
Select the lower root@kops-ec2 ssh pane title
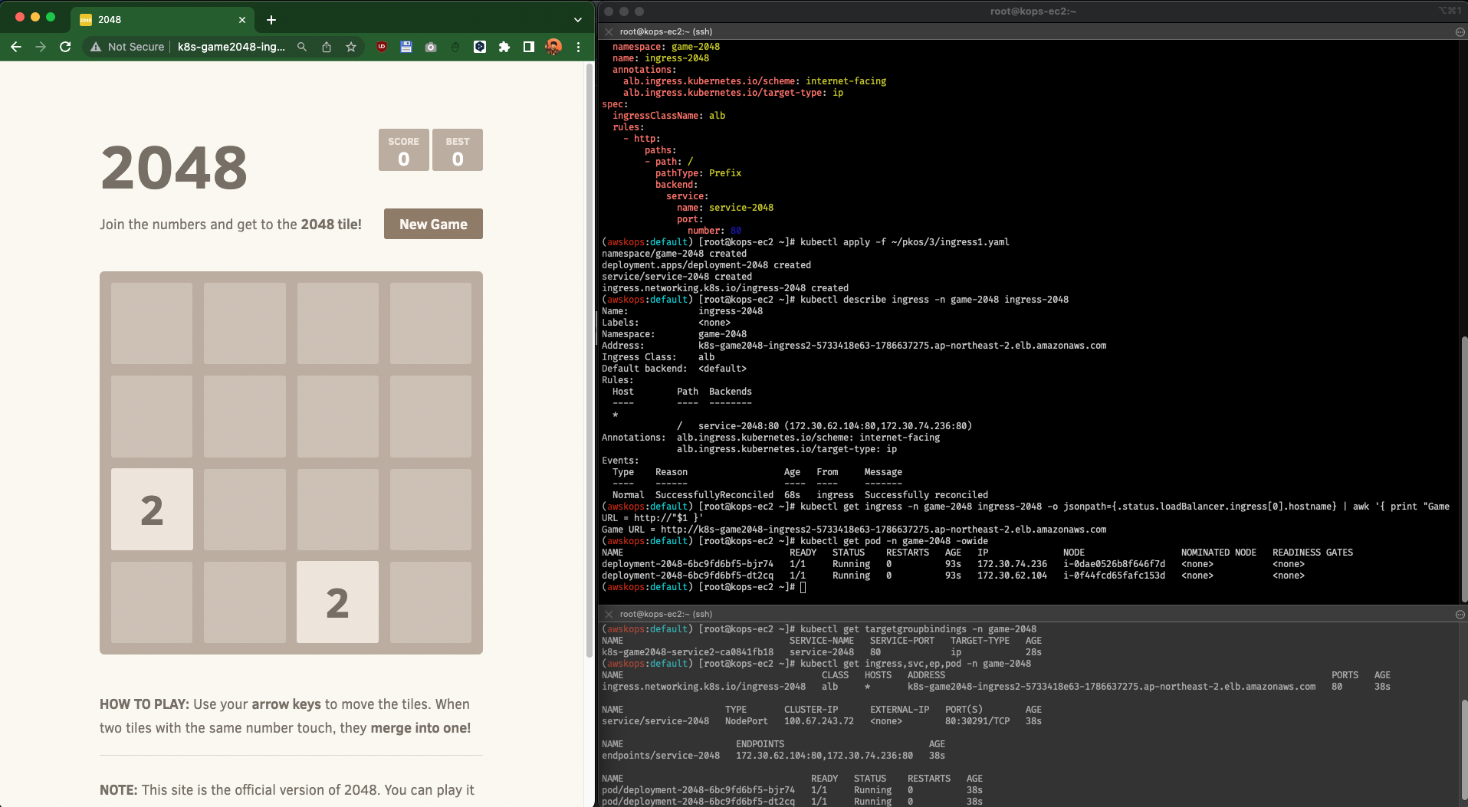point(666,614)
